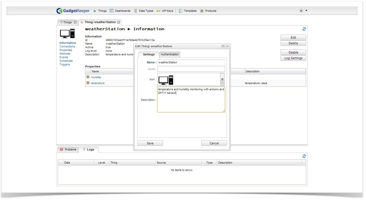This screenshot has height=200, width=366.
Task: Click the Description text area
Action: click(x=191, y=99)
